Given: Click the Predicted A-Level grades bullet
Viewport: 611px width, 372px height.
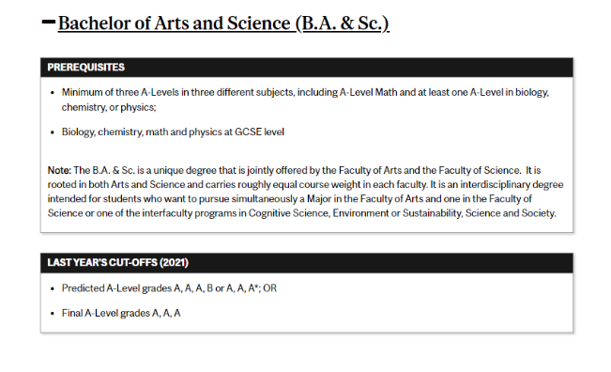Looking at the screenshot, I should (169, 288).
